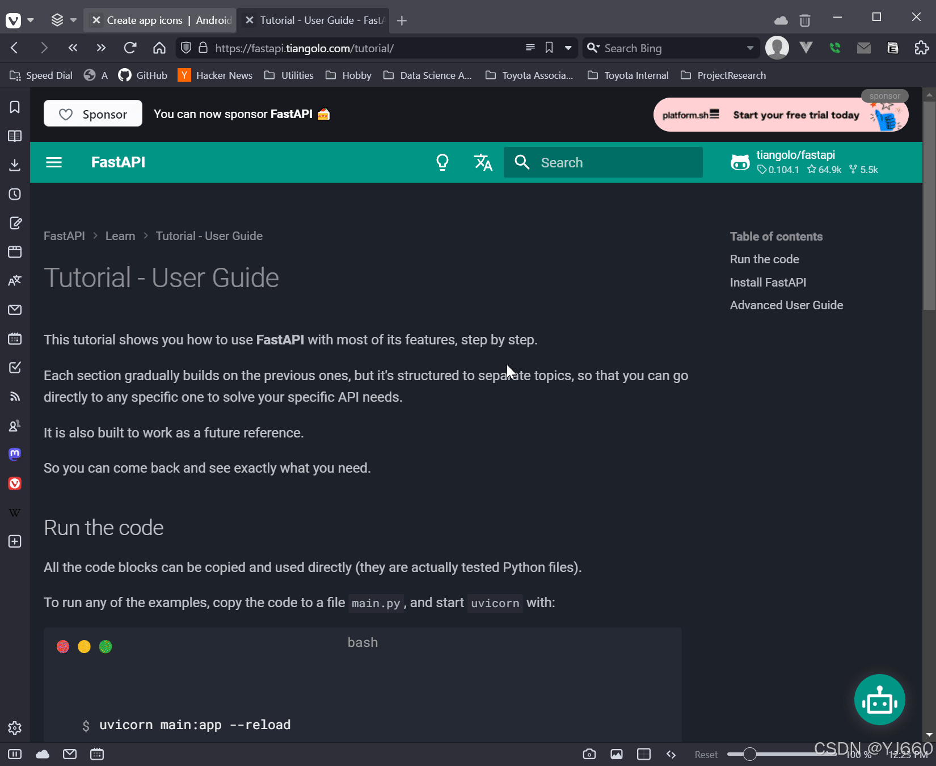Expand the ProjectResearch bookmark folder
Image resolution: width=936 pixels, height=766 pixels.
point(723,75)
